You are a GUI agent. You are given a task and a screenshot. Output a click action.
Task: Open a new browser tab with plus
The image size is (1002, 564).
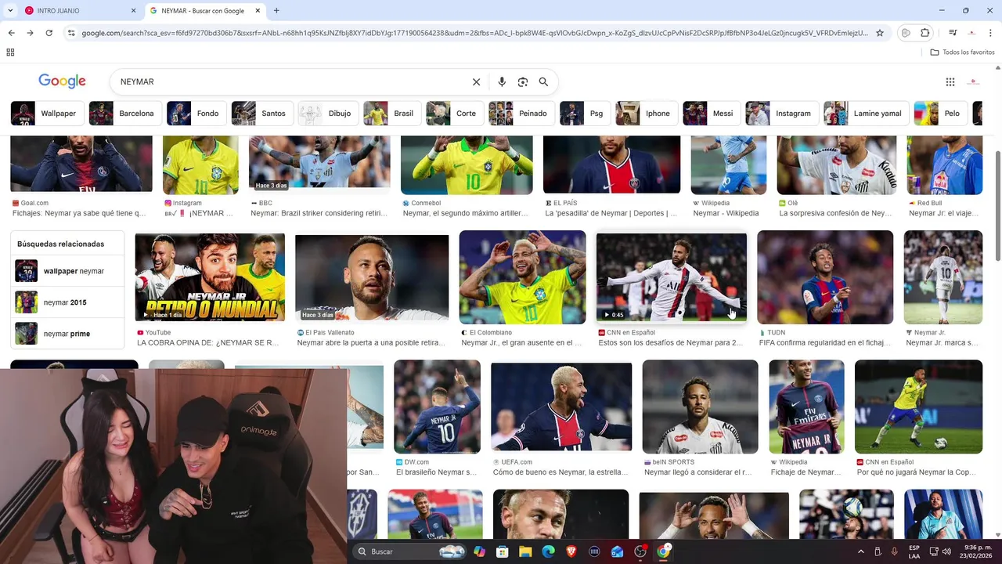coord(276,11)
